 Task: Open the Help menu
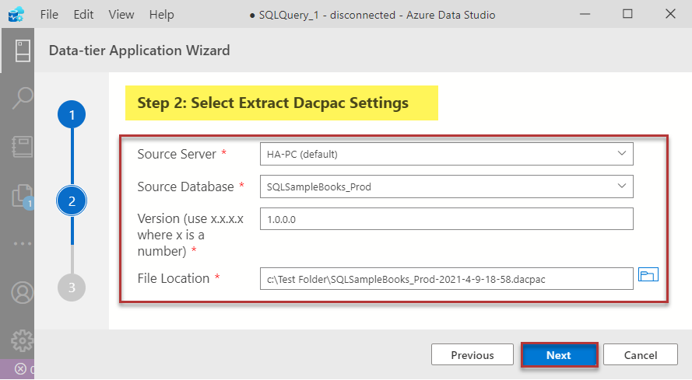point(161,15)
